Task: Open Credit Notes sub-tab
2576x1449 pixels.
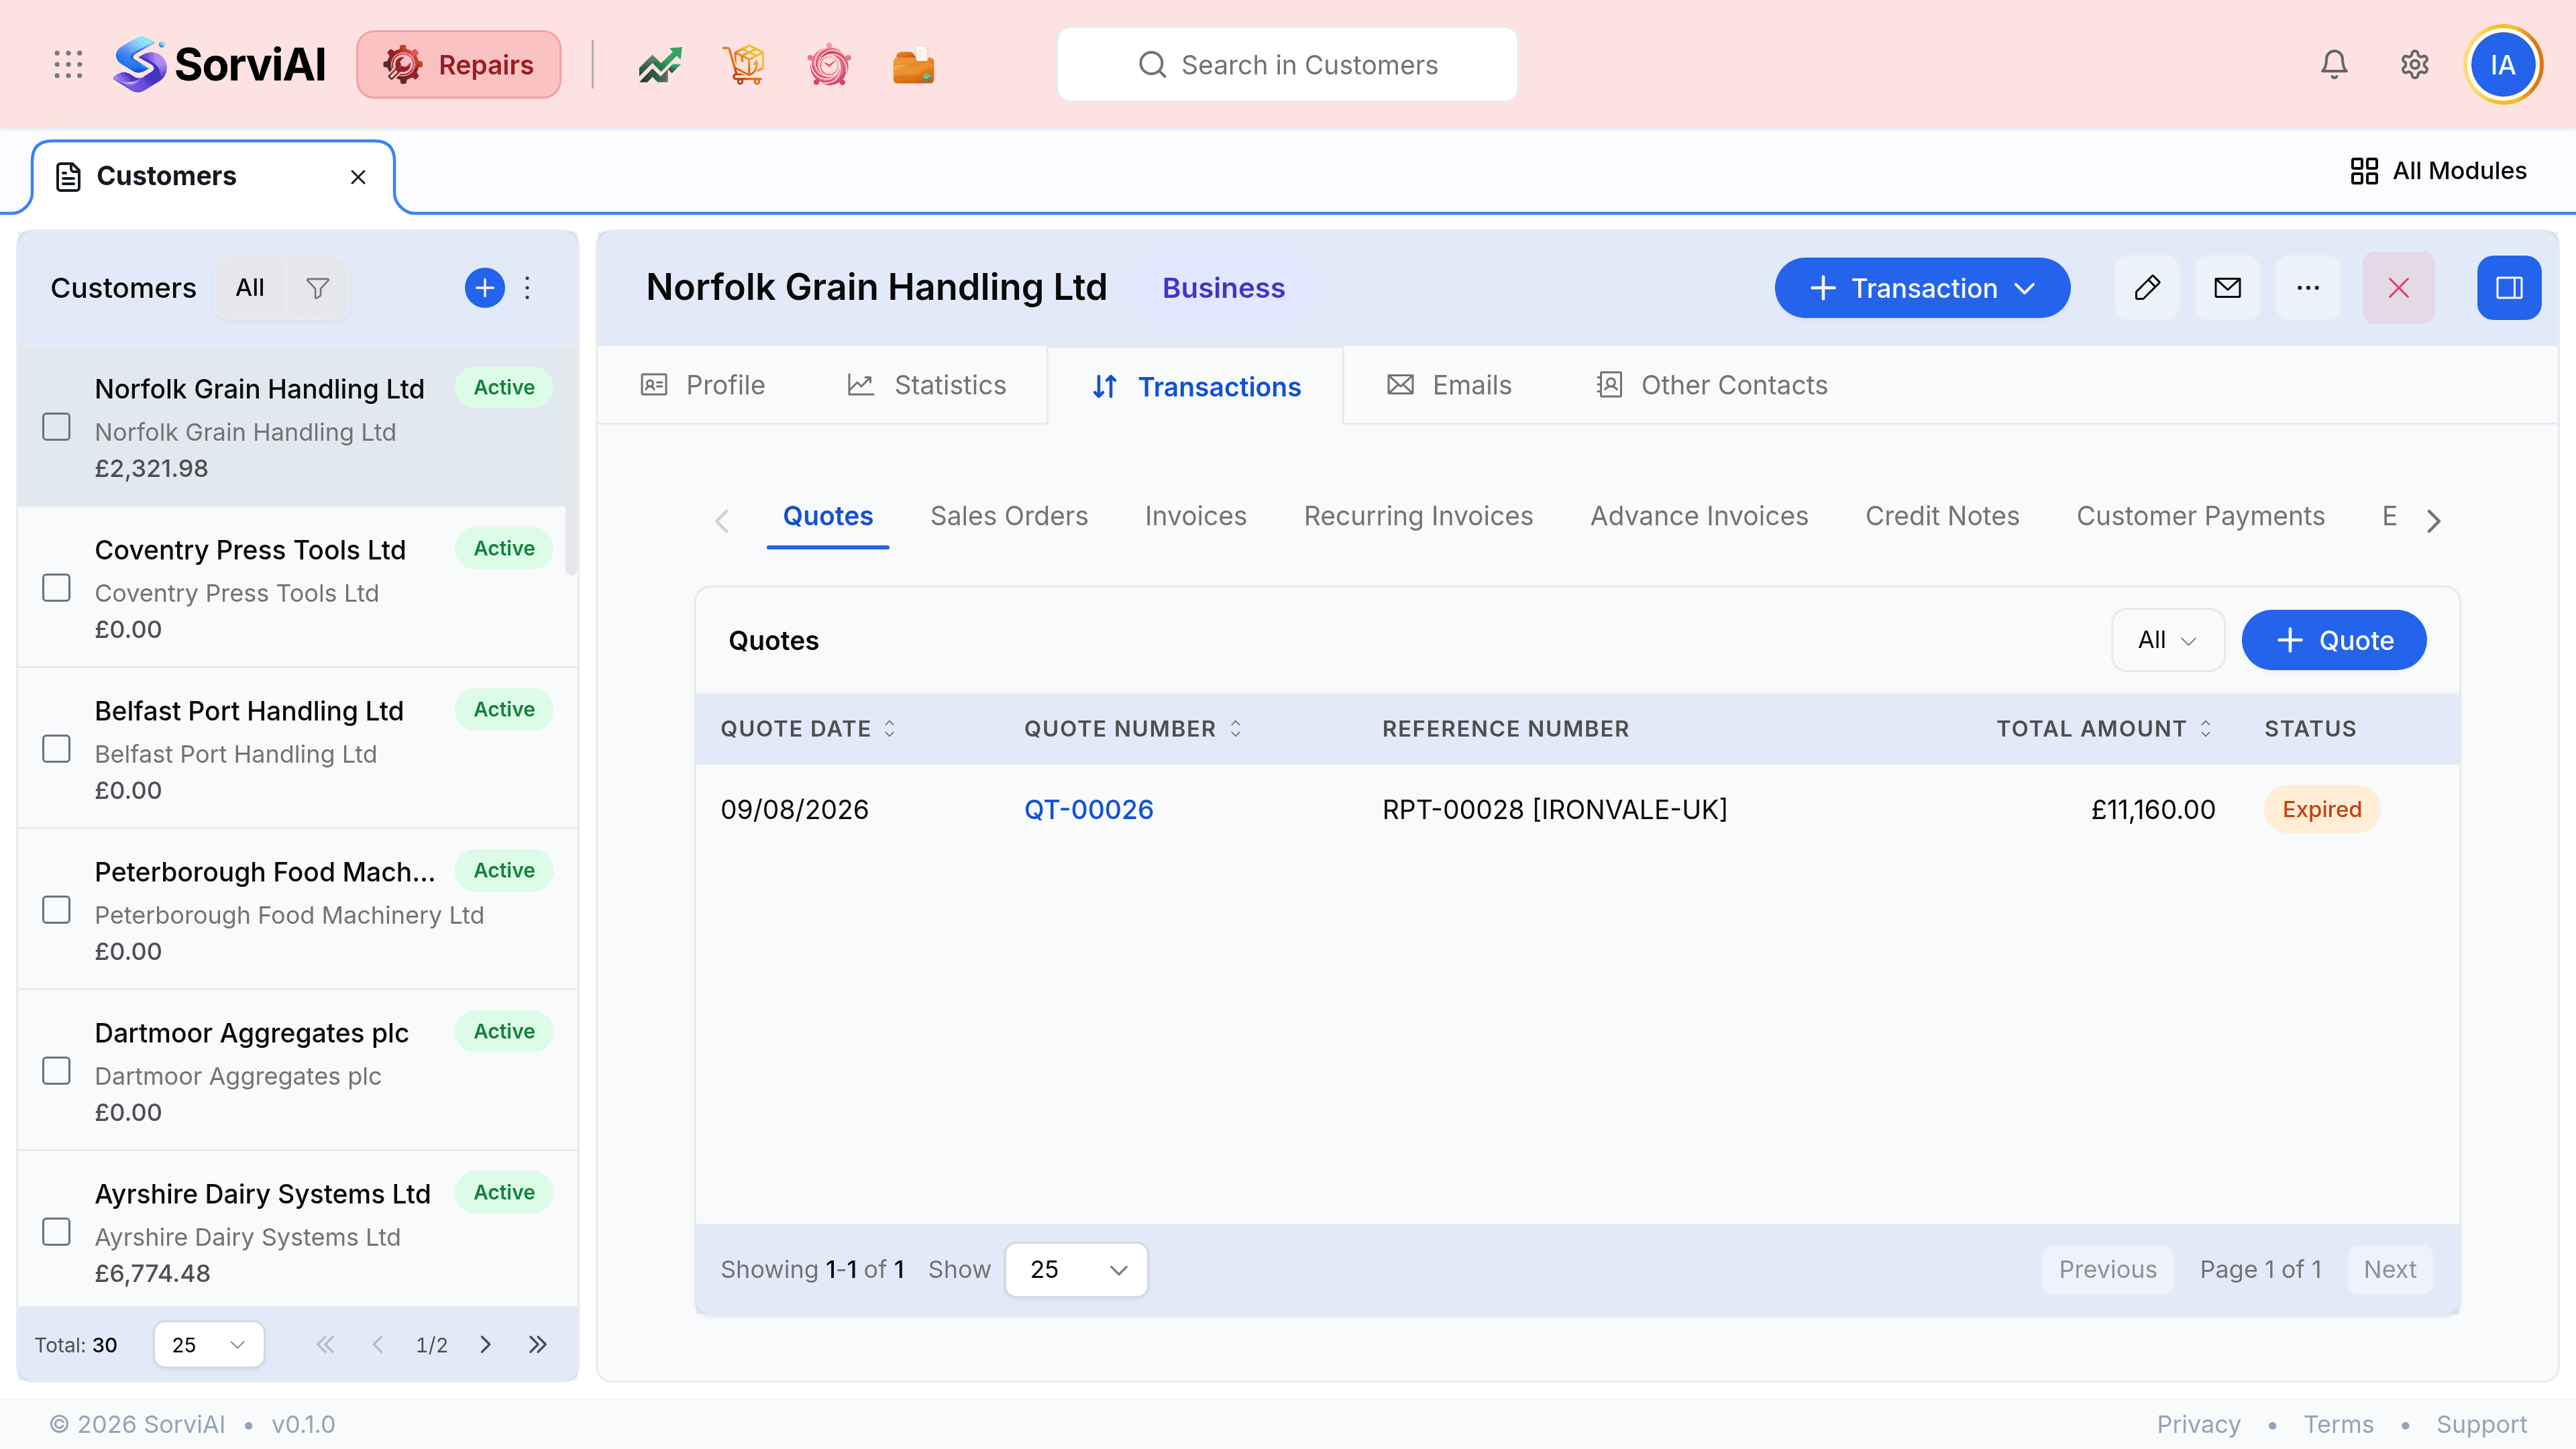Action: [1942, 516]
